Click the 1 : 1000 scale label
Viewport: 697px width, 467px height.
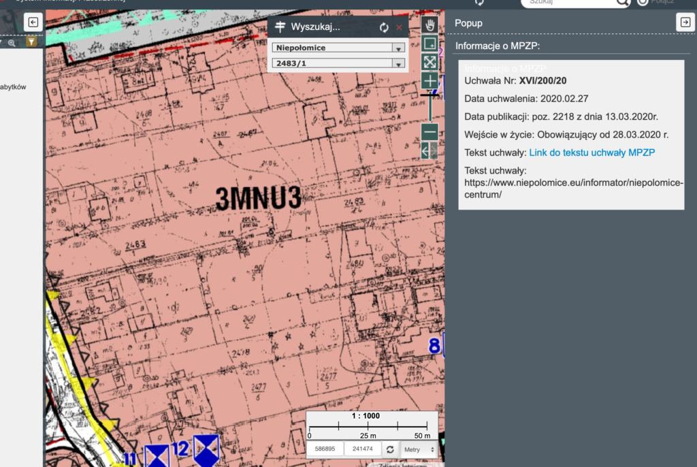pyautogui.click(x=366, y=416)
